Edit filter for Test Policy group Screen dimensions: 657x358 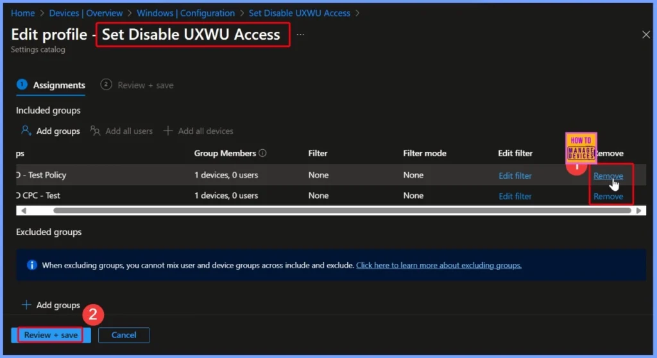pyautogui.click(x=515, y=175)
